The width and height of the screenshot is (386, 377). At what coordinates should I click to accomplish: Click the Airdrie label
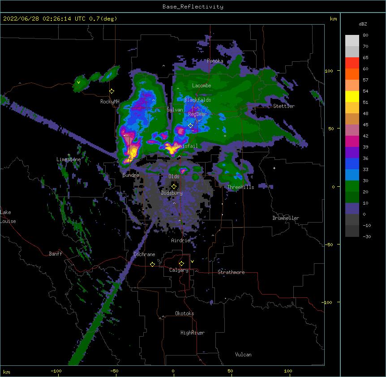181,240
